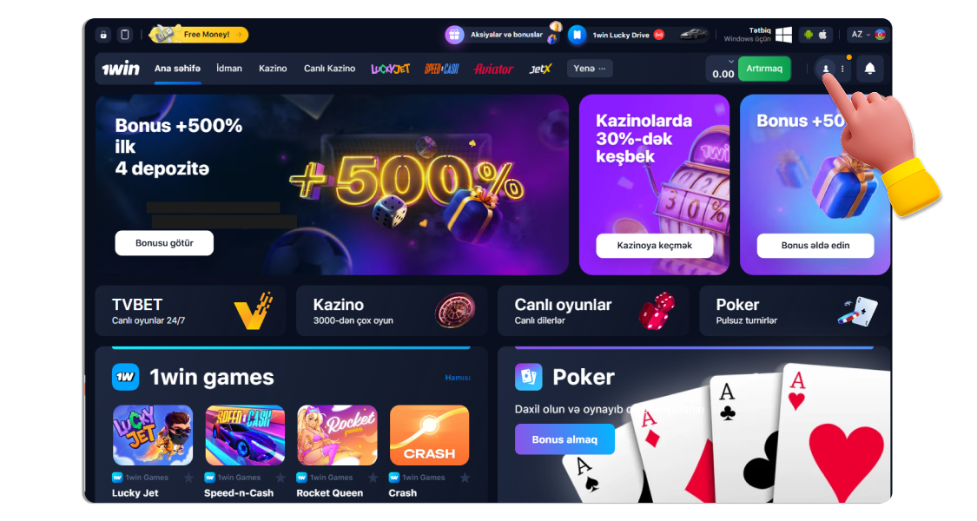Click the Bonusu götür button
The width and height of the screenshot is (977, 521).
click(164, 243)
